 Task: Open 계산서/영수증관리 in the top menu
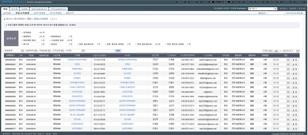(x=221, y=2)
